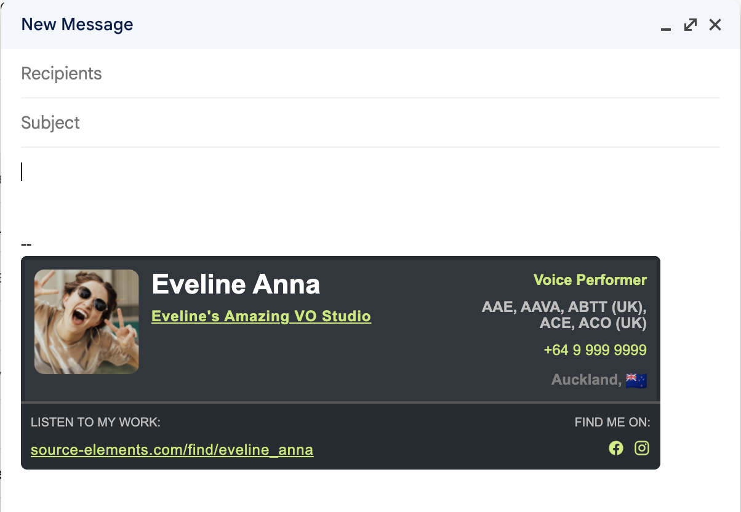Click the Voice Performer job title
This screenshot has width=741, height=512.
tap(590, 280)
